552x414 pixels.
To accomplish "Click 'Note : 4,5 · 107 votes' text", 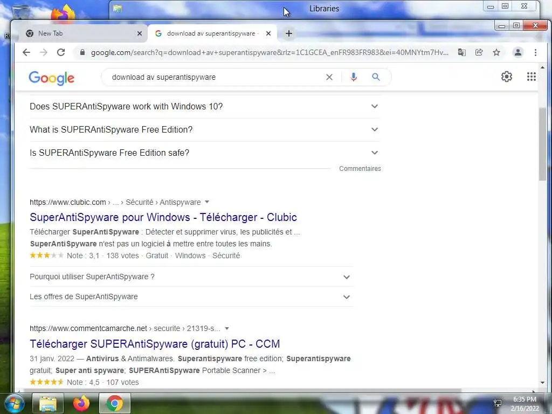I will [103, 382].
